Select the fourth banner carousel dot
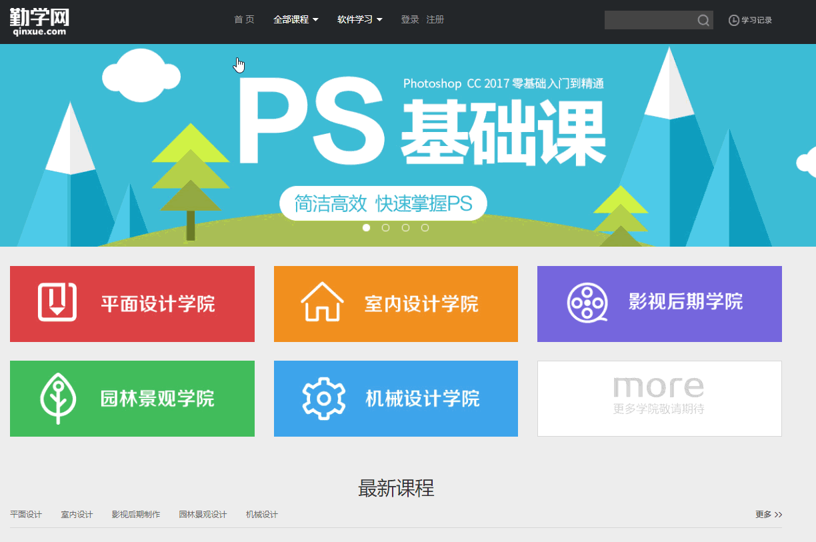The height and width of the screenshot is (542, 816). (425, 228)
